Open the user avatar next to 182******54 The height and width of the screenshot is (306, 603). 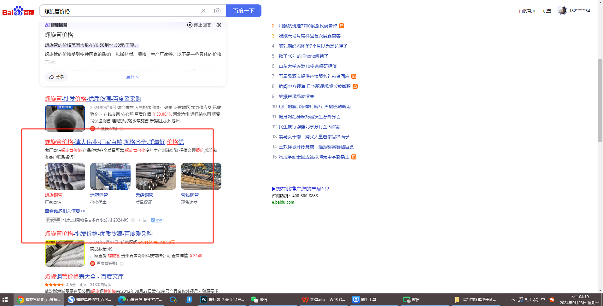click(x=562, y=10)
